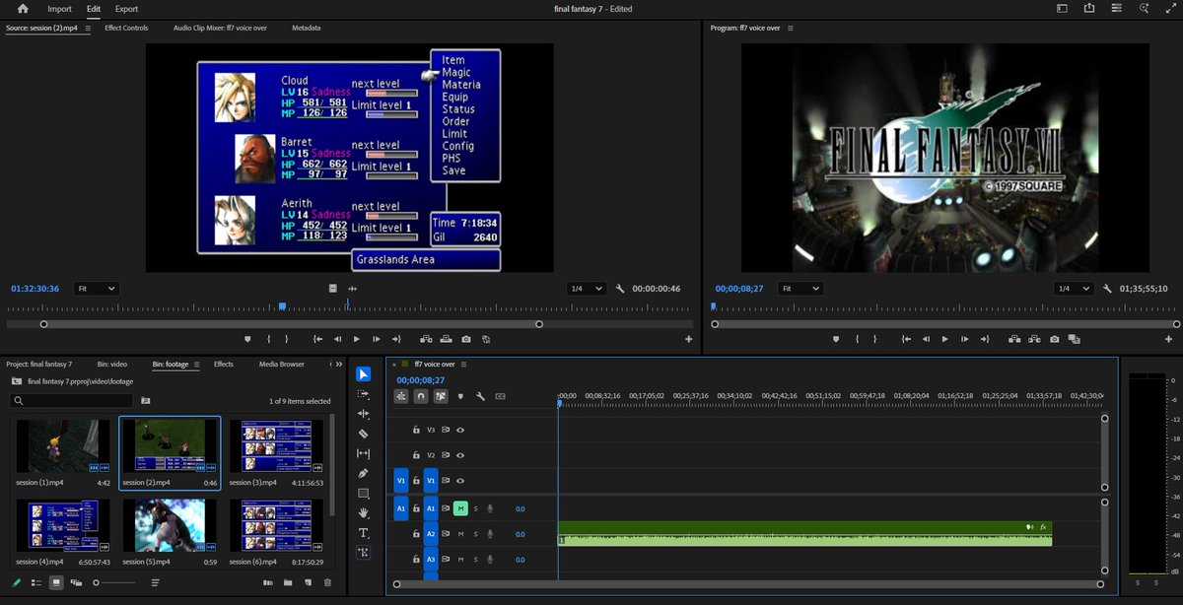Open Program monitor settings wrench

coord(1106,289)
